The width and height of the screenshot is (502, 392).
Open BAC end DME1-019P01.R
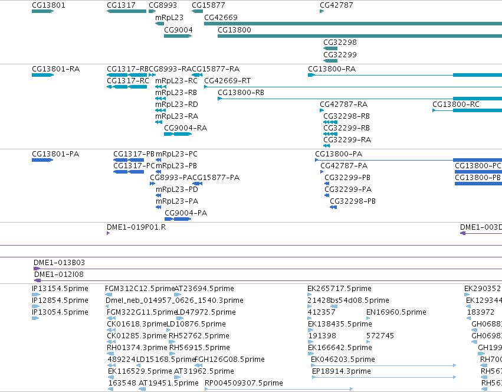pyautogui.click(x=136, y=227)
